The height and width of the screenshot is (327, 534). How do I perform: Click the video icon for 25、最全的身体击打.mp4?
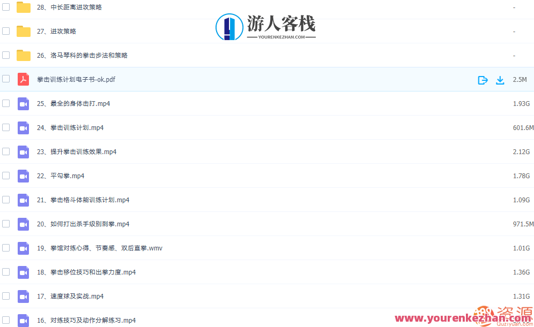tap(23, 103)
